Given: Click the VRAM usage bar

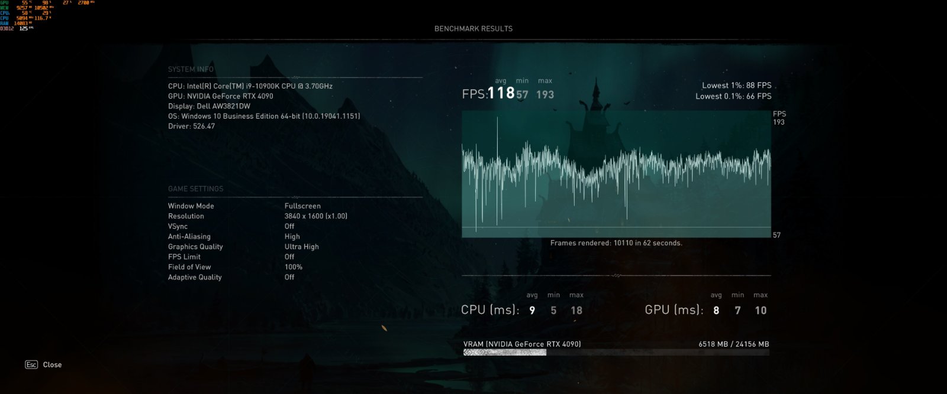Looking at the screenshot, I should [x=616, y=352].
